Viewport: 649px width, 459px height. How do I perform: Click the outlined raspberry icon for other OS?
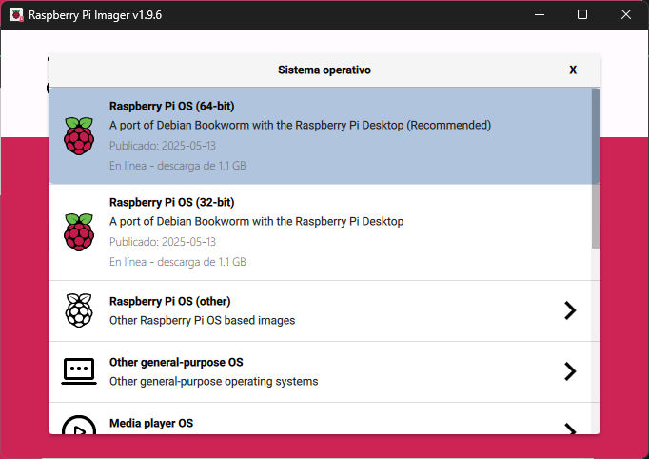click(x=79, y=310)
